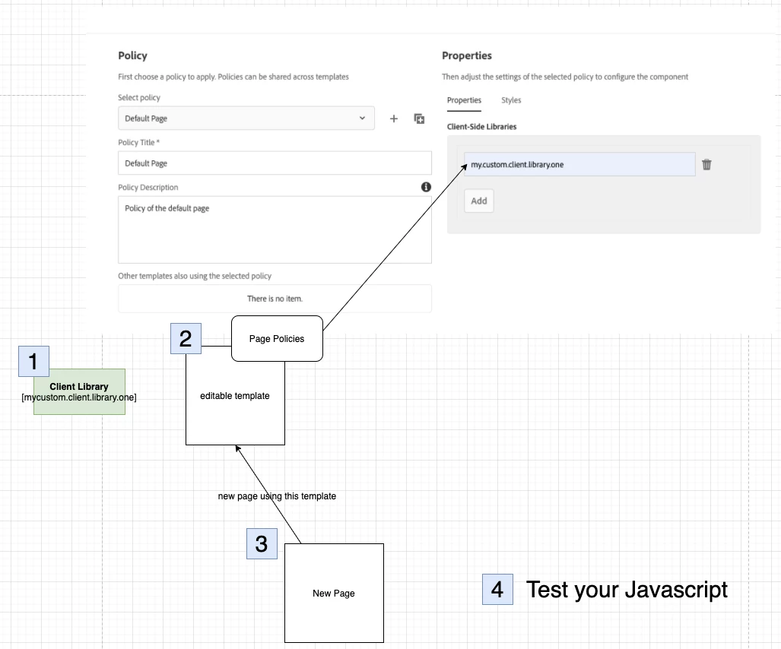Click the 'Test your Javascript' text
This screenshot has width=781, height=649.
coord(627,590)
